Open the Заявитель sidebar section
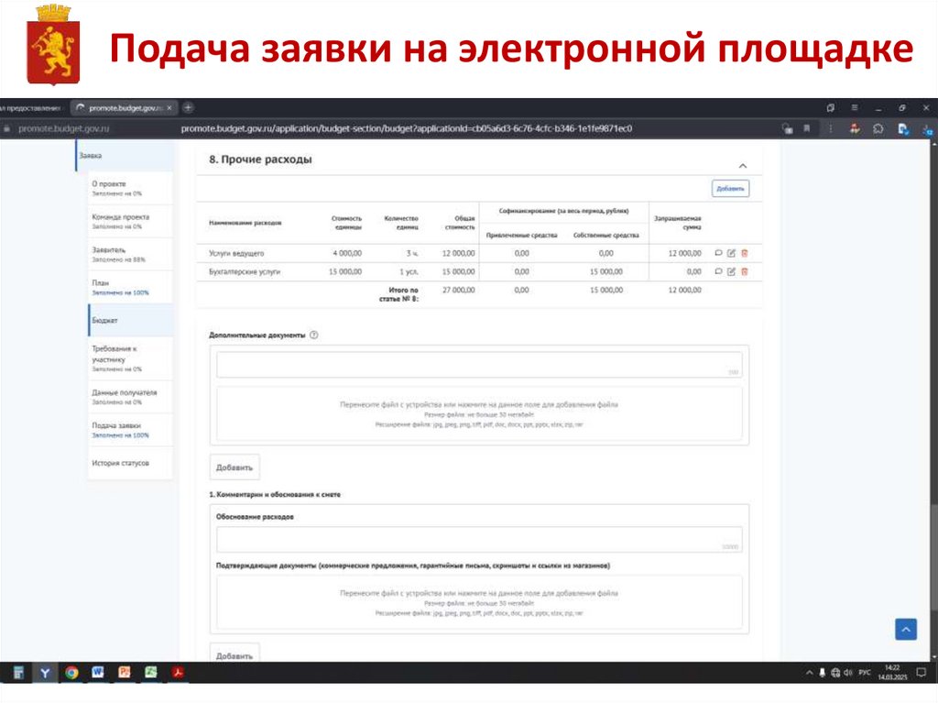938x703 pixels. click(130, 254)
